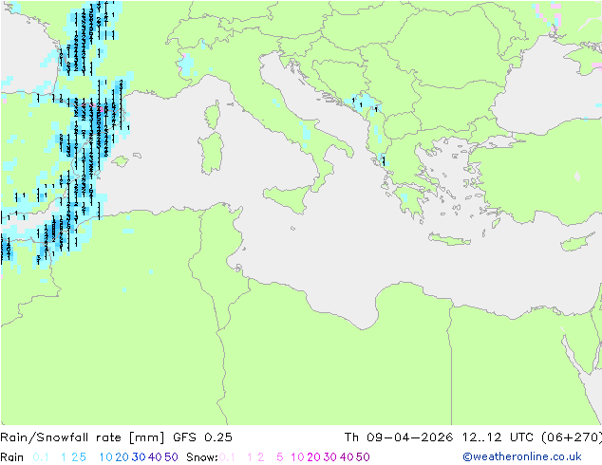Pick the Rain legend value 0.1
This screenshot has width=602, height=465.
click(41, 457)
